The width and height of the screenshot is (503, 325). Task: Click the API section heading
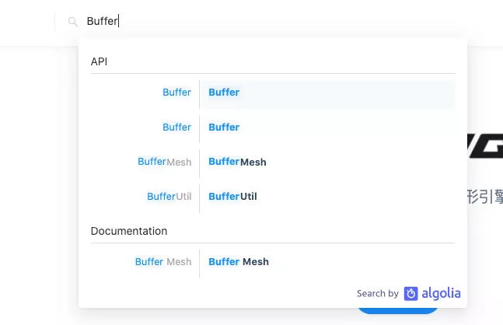point(99,61)
